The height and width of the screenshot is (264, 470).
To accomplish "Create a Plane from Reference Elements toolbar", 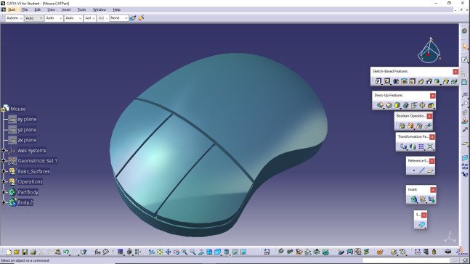I will 431,170.
